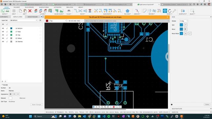Click the Layer Stack Manager icon

pyautogui.click(x=50, y=11)
